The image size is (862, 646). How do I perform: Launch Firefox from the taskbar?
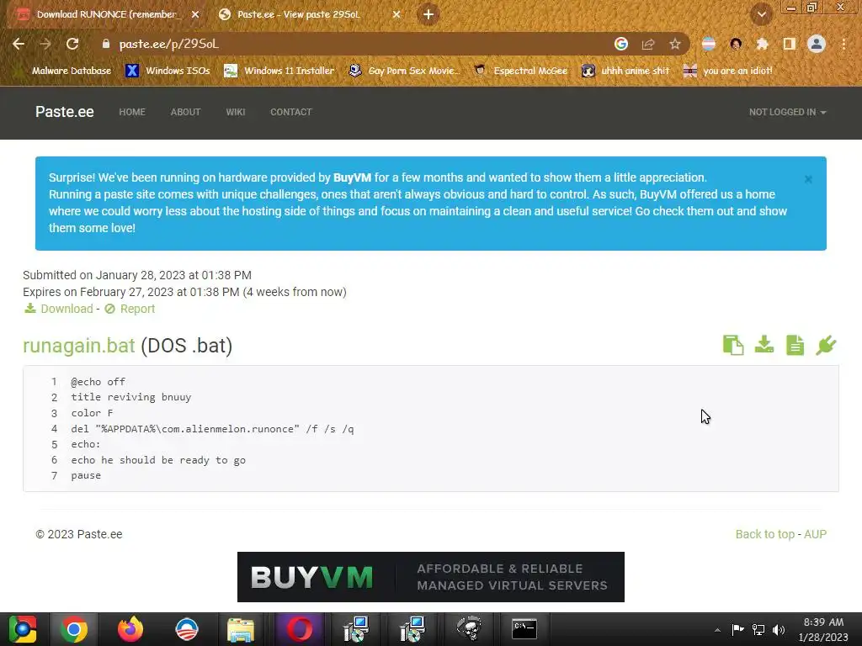pos(130,629)
